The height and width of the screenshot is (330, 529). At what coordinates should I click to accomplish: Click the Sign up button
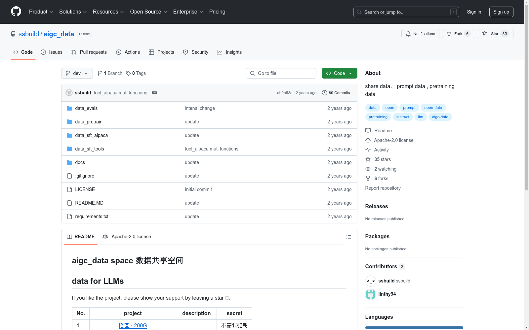(x=501, y=12)
